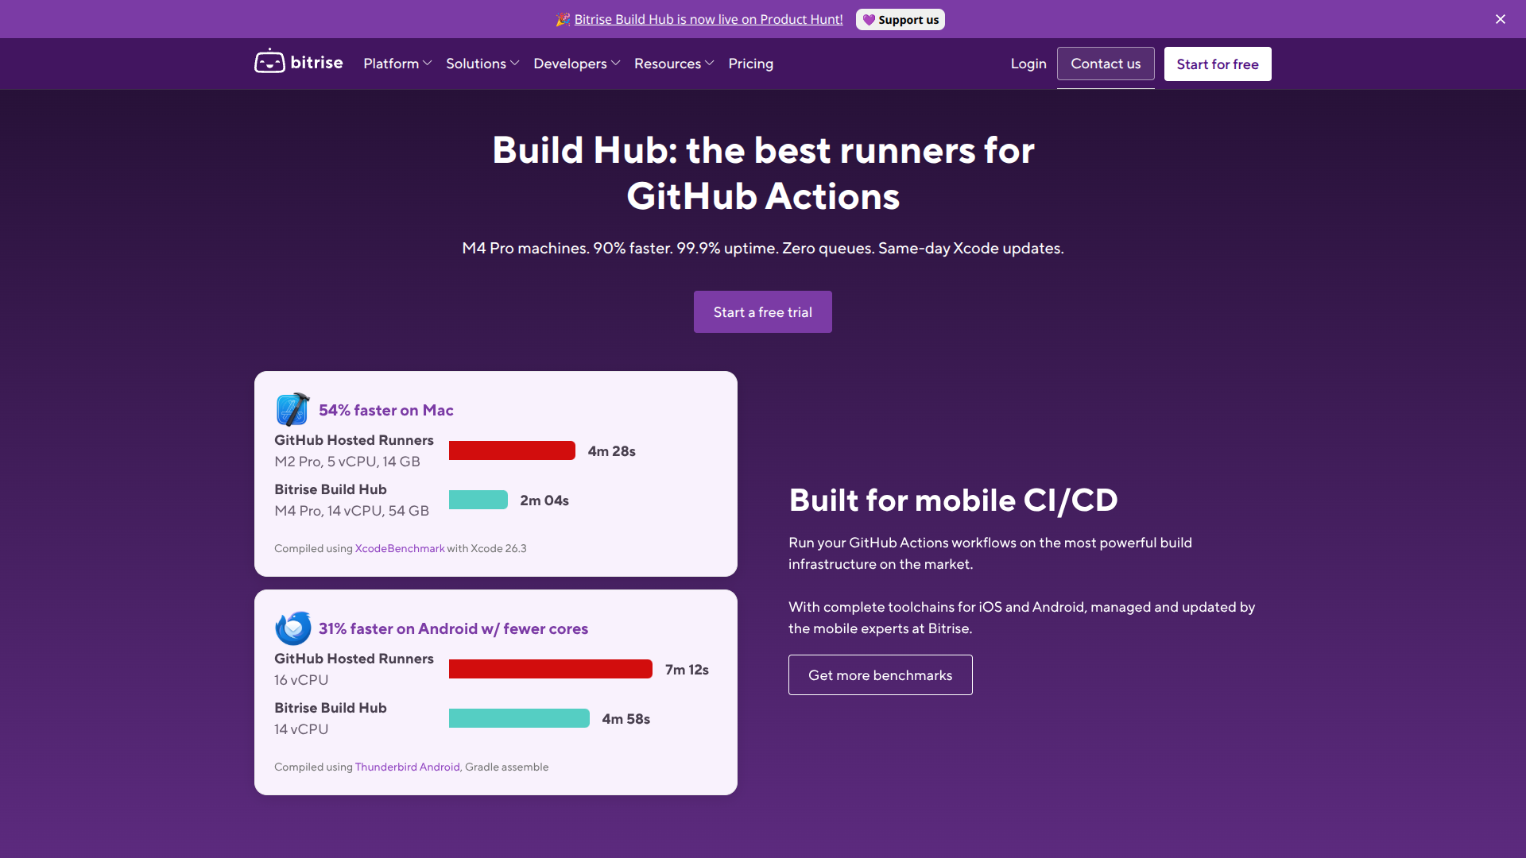Open the Product Hunt announcement link
Image resolution: width=1526 pixels, height=858 pixels.
[709, 19]
